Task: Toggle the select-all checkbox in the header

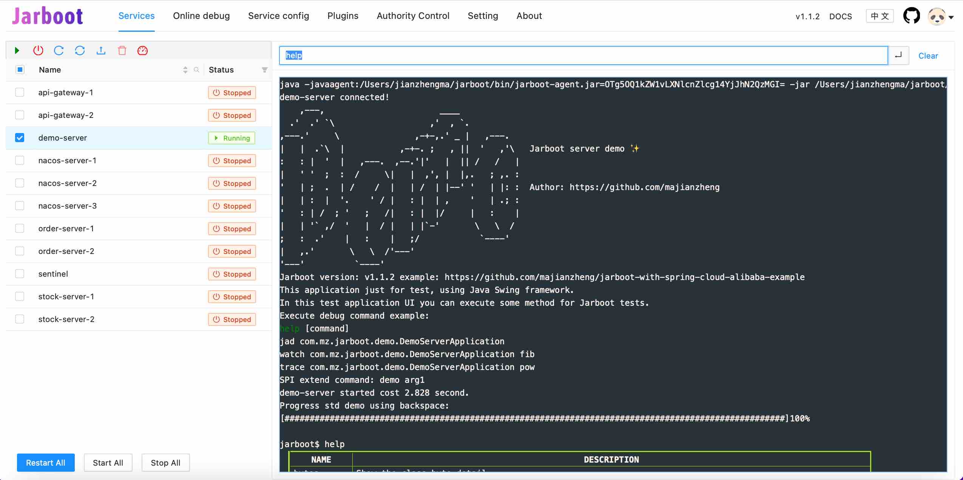Action: click(20, 69)
